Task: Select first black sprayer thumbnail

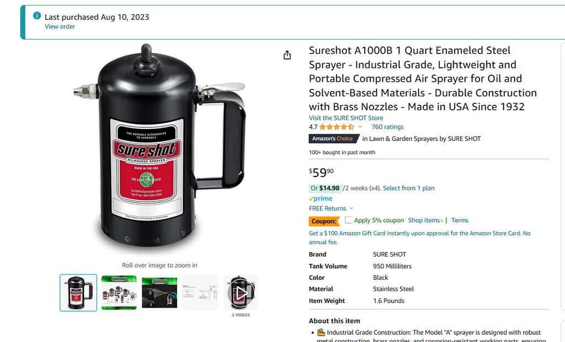Action: tap(78, 292)
